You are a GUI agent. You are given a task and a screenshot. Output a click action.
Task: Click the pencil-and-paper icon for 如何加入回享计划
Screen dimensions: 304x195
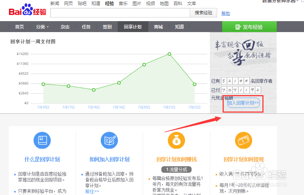coord(109,140)
